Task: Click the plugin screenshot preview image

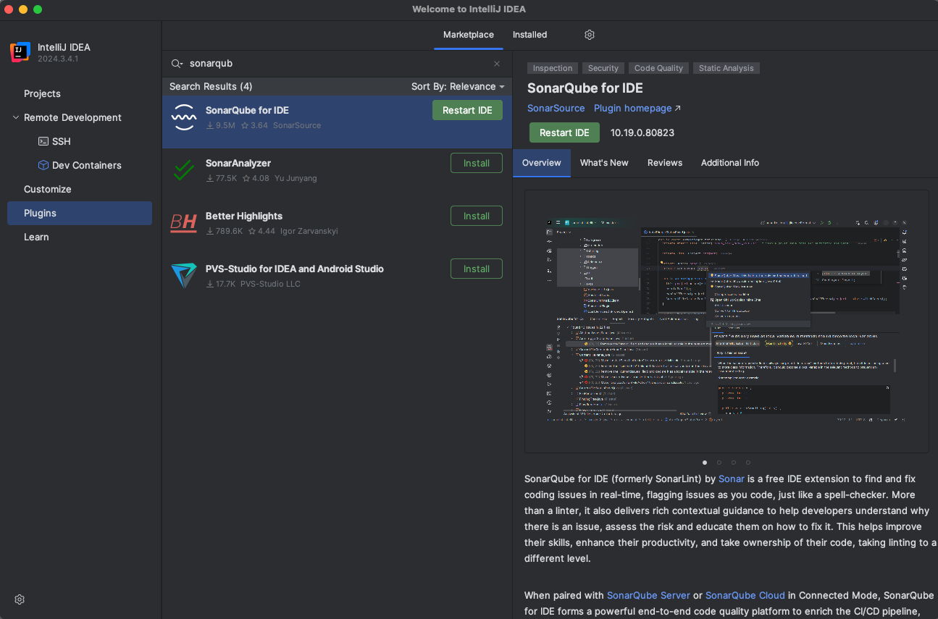Action: point(726,321)
